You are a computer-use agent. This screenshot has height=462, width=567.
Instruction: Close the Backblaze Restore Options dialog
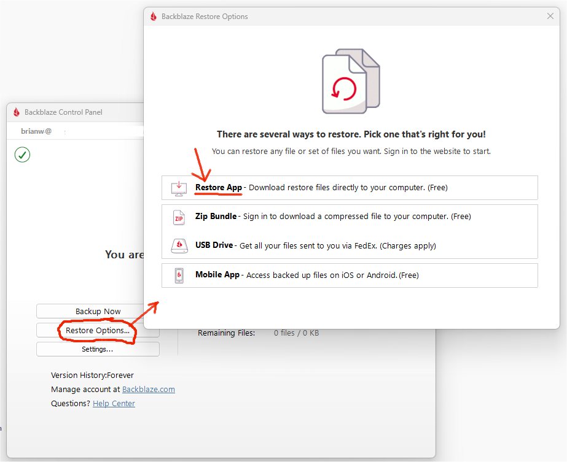tap(550, 17)
